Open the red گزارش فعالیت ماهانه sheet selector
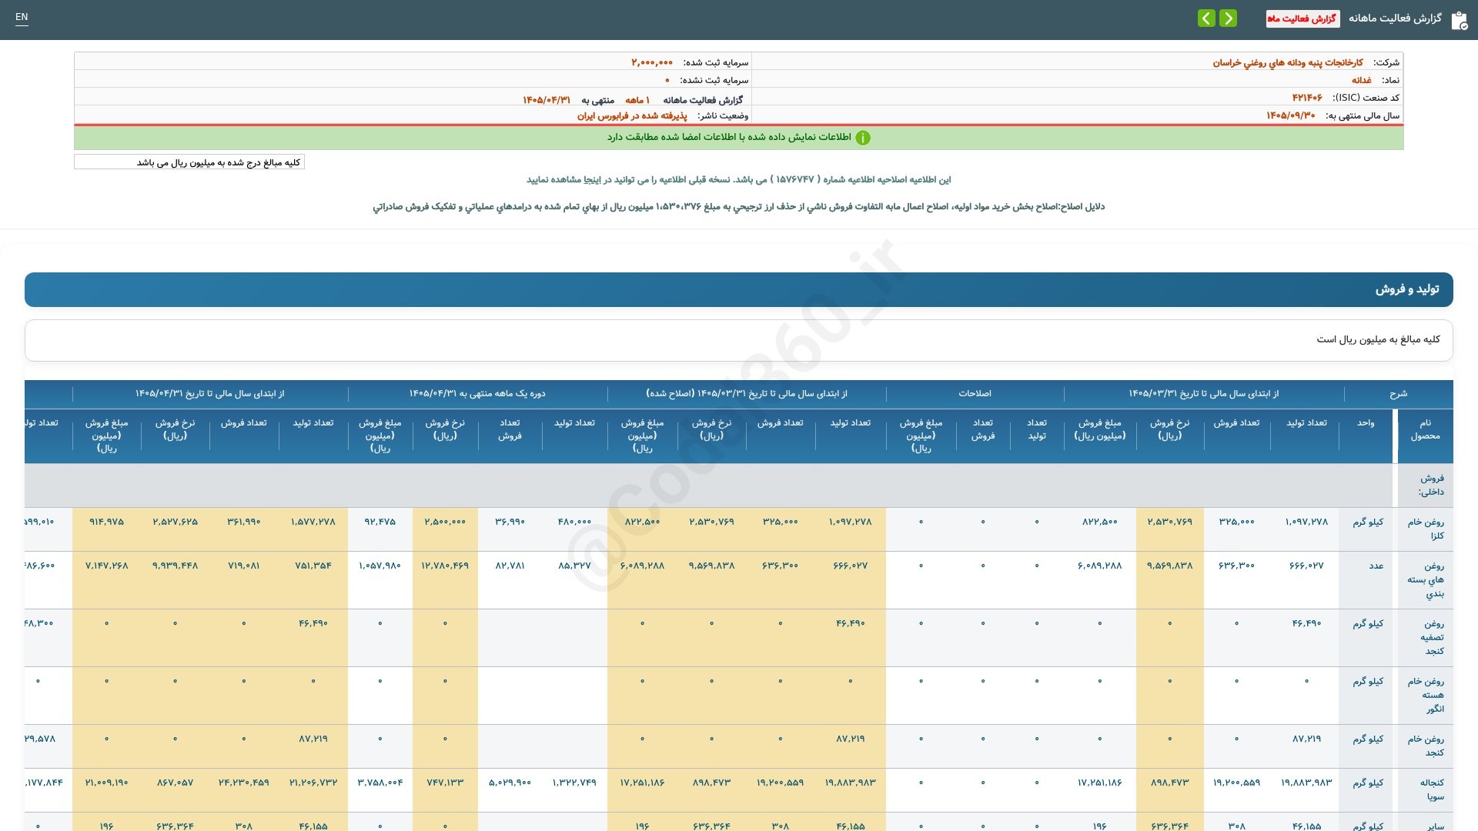This screenshot has height=831, width=1478. coord(1302,18)
